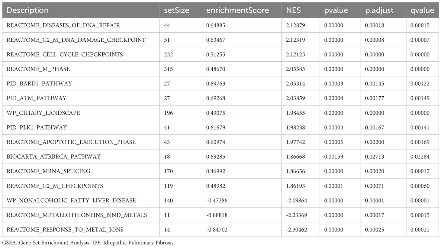The height and width of the screenshot is (248, 441).
Task: Click p.adjust value 0.02713
Action: pos(375,156)
